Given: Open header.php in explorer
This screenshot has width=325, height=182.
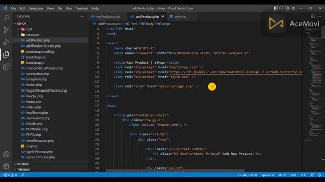Looking at the screenshot, I should tap(35, 96).
